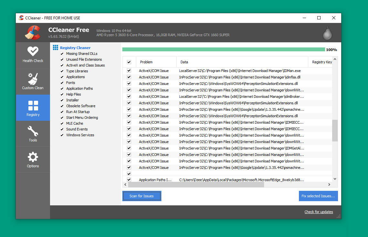Open the Options gear section
The image size is (368, 237).
tap(33, 160)
